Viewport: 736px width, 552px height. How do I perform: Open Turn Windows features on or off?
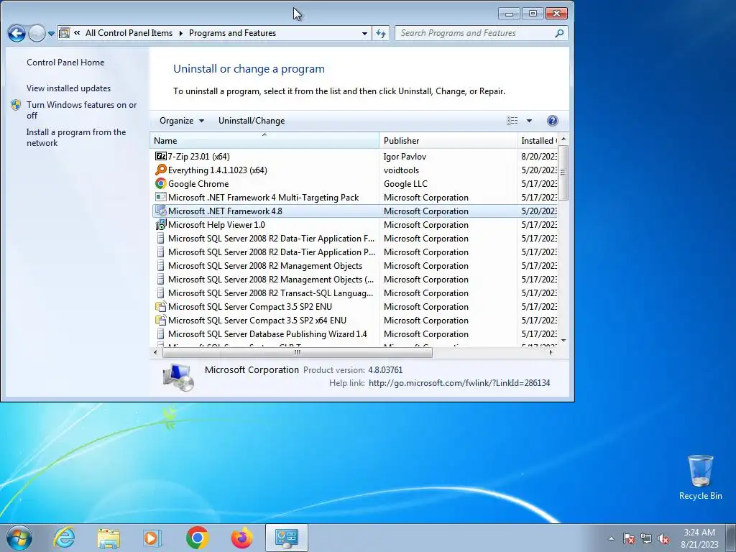(82, 110)
